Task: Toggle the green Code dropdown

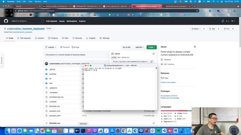Action: [x=151, y=47]
